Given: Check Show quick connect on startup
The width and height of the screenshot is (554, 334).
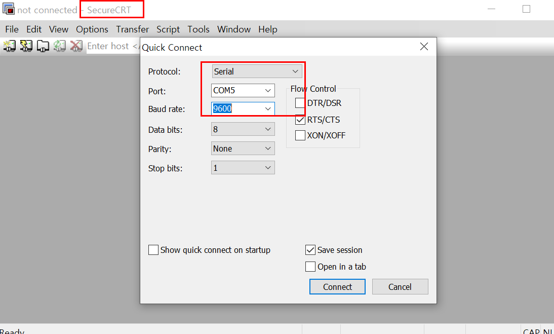Looking at the screenshot, I should 153,250.
